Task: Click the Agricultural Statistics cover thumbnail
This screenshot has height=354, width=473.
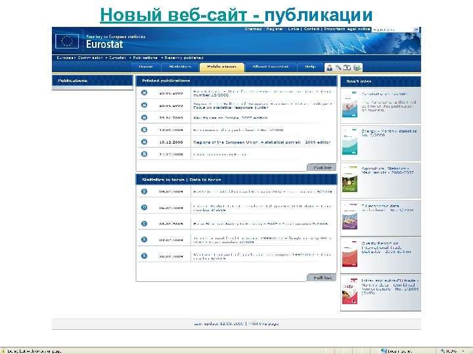Action: pos(349,179)
